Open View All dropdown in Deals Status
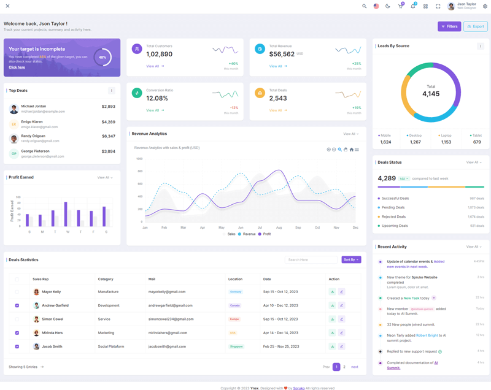Viewport: 491px width, 390px height. [x=474, y=162]
